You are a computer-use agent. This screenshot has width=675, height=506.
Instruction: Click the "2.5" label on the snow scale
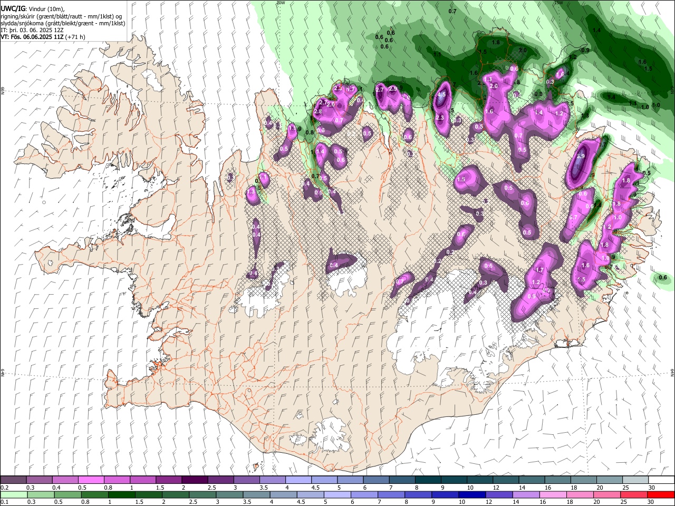212,488
